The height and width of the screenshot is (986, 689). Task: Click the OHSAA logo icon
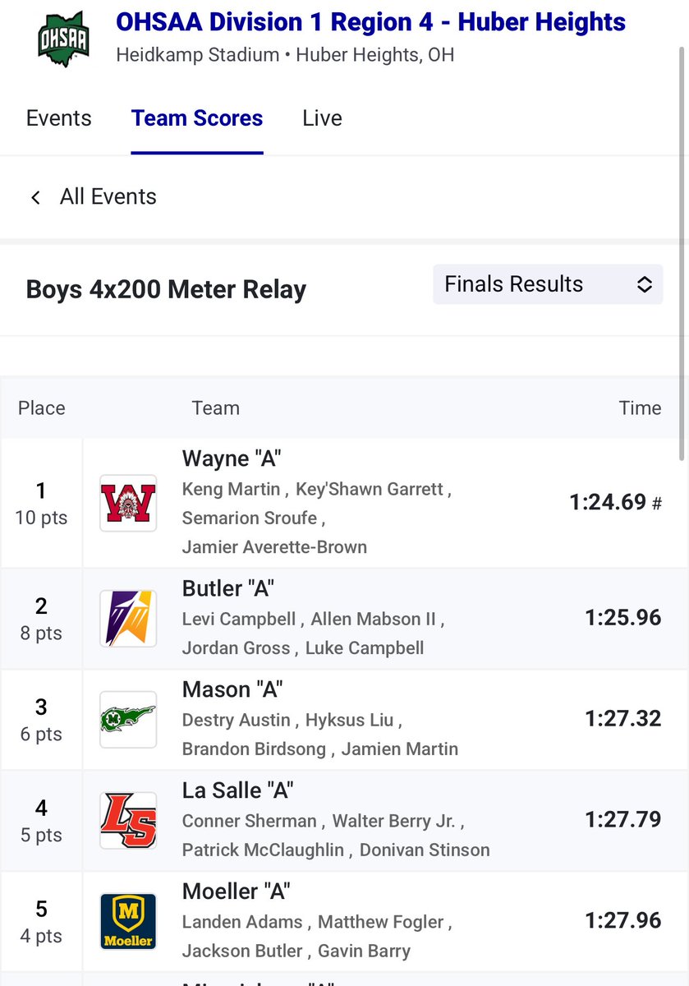pos(63,39)
